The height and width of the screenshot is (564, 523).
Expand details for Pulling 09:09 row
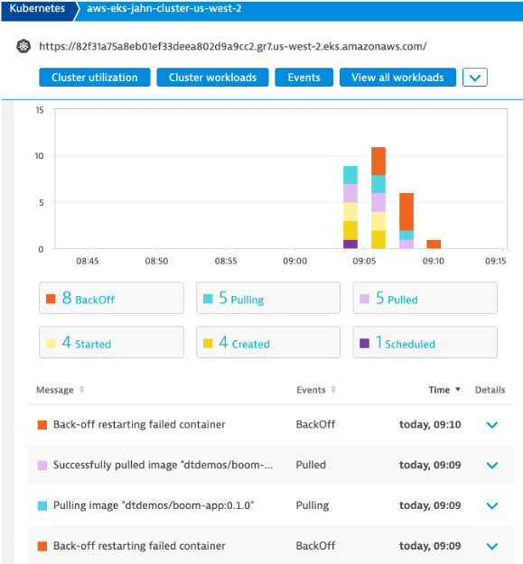coord(492,505)
